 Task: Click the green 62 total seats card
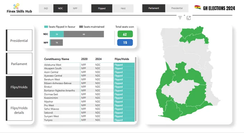pos(125,34)
